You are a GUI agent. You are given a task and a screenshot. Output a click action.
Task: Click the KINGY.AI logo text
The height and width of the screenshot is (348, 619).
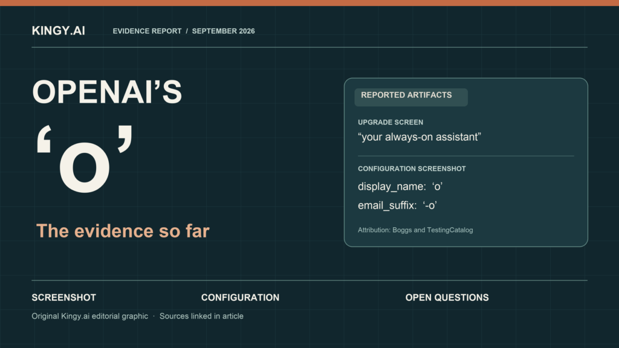[59, 31]
